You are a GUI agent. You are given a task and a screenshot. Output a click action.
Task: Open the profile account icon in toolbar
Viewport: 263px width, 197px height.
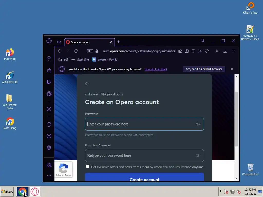click(217, 51)
